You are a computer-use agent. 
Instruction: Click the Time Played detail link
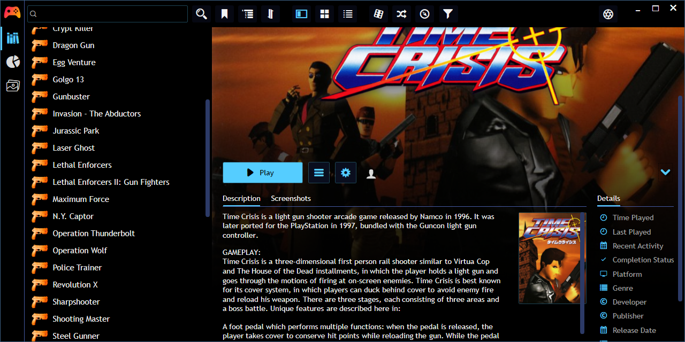(633, 217)
